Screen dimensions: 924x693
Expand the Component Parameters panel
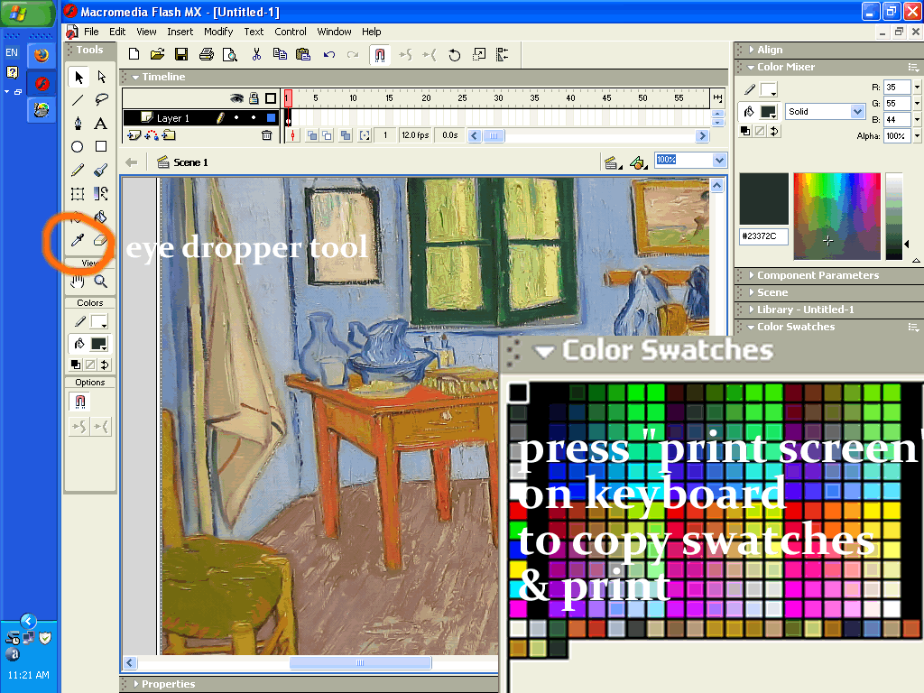pyautogui.click(x=752, y=275)
